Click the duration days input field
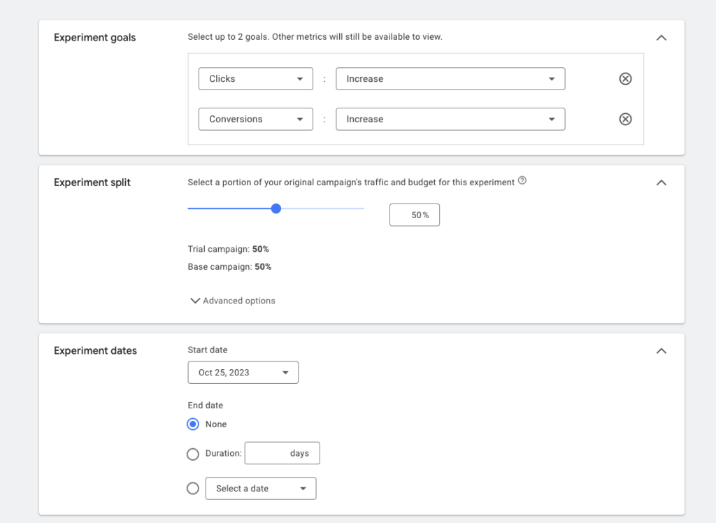The height and width of the screenshot is (523, 716). click(282, 453)
